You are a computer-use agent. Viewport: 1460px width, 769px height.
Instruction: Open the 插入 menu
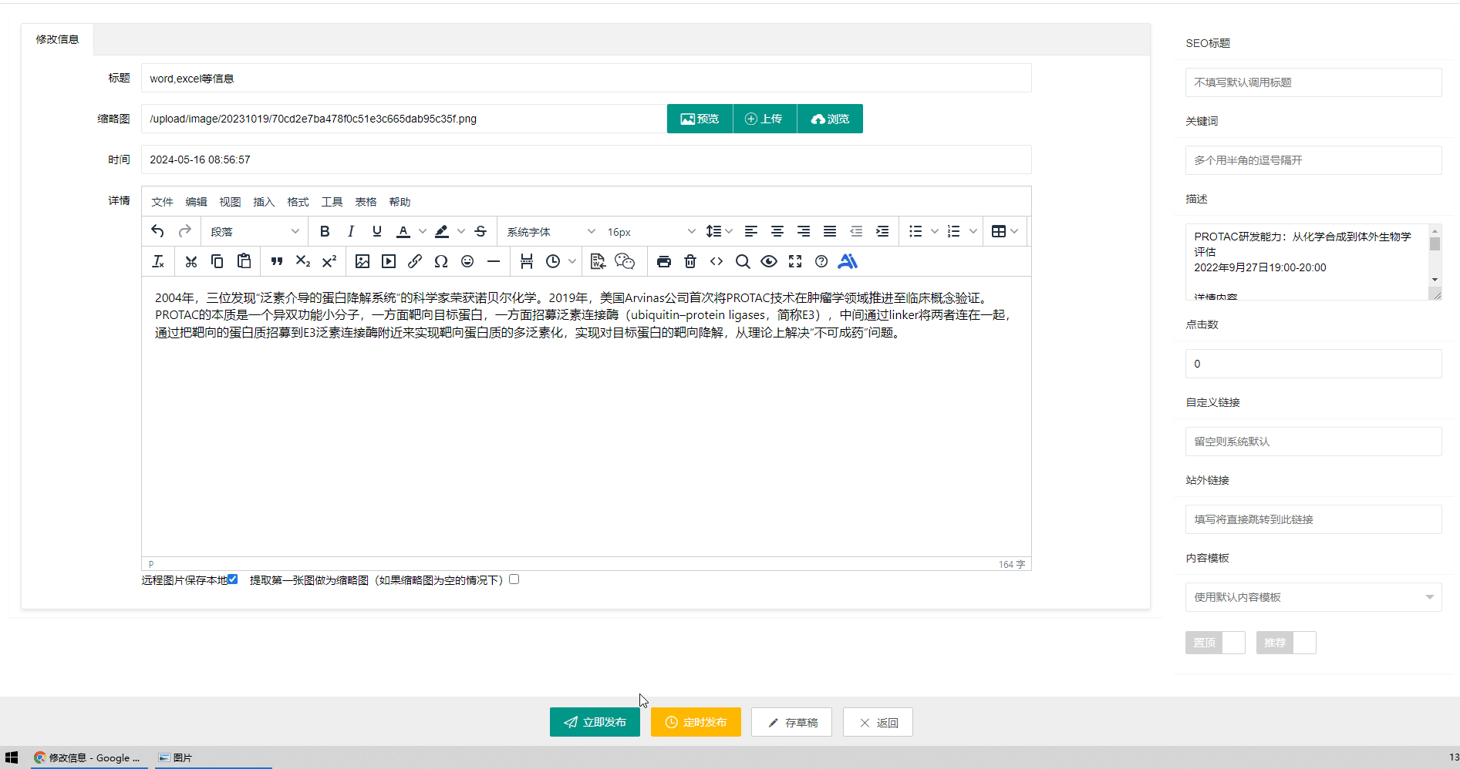264,202
